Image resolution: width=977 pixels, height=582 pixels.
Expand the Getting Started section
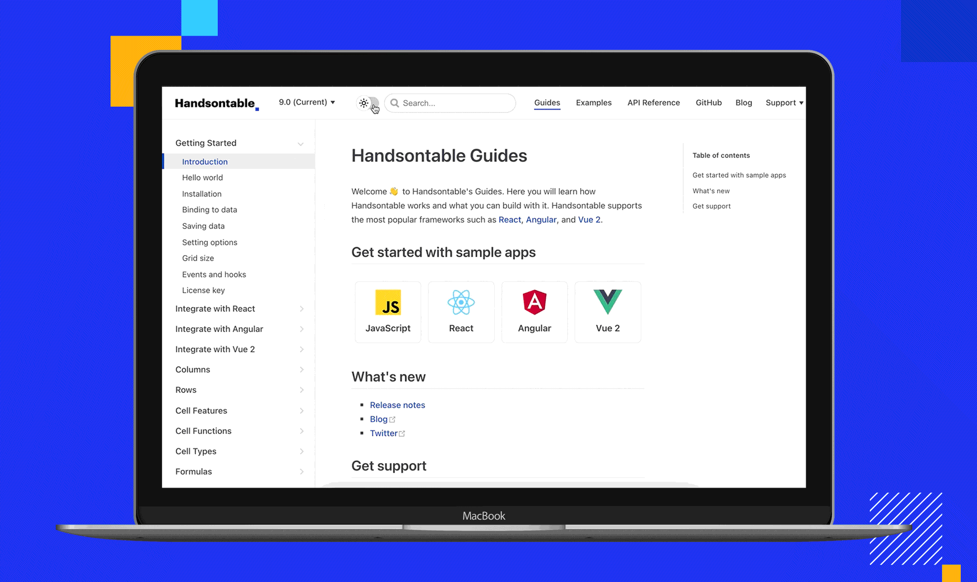click(x=302, y=143)
